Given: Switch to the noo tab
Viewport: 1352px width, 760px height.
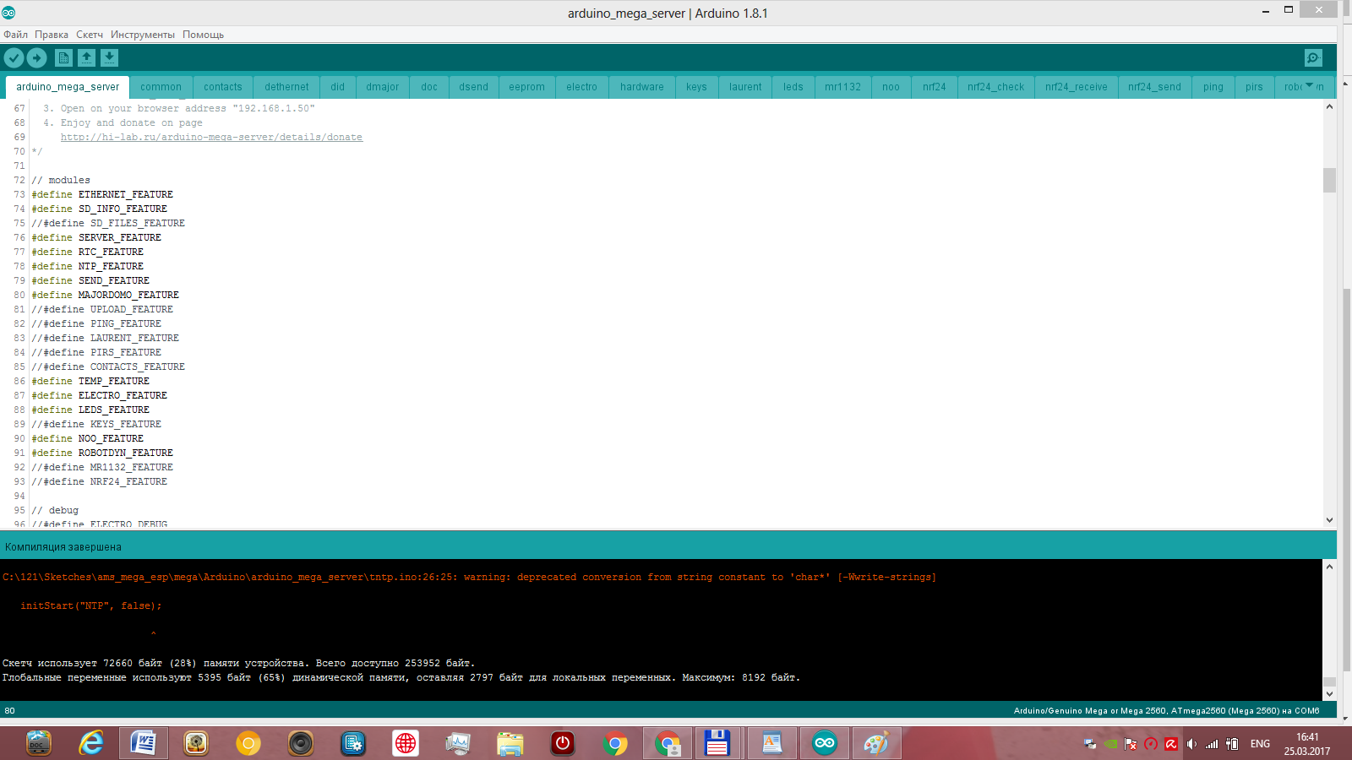Looking at the screenshot, I should click(891, 87).
